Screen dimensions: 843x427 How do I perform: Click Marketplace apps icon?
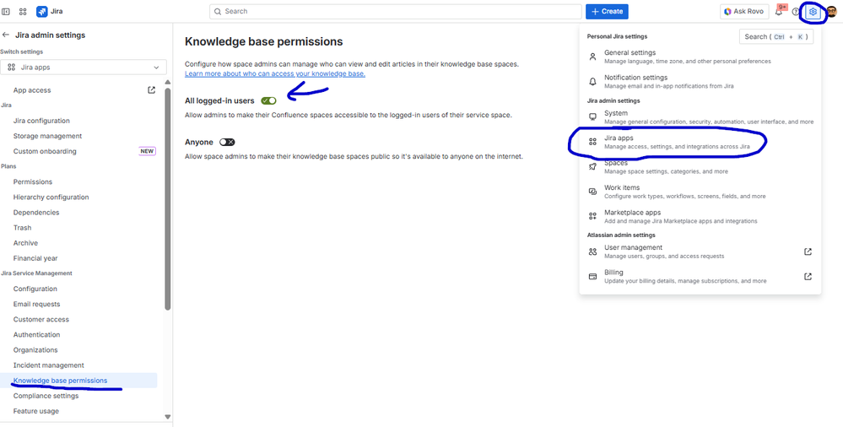[x=592, y=216]
